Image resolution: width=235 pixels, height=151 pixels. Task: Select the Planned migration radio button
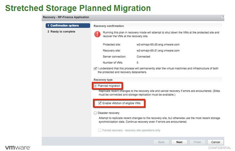point(95,86)
